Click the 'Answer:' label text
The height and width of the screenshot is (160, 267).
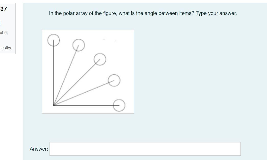(x=39, y=149)
